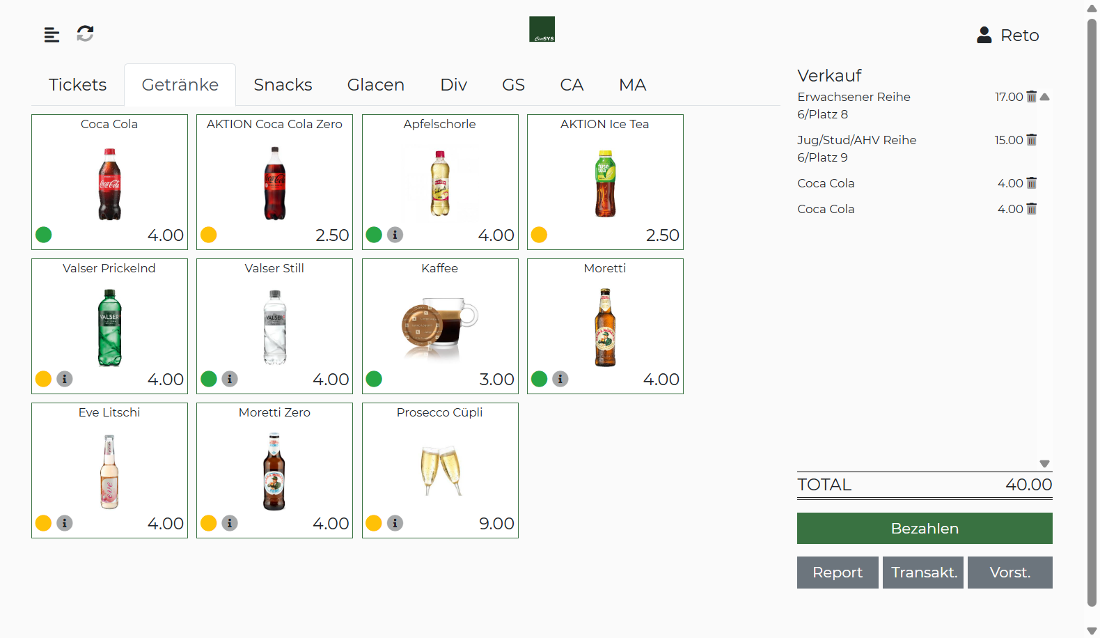Show info for Eve Litschi

(65, 523)
